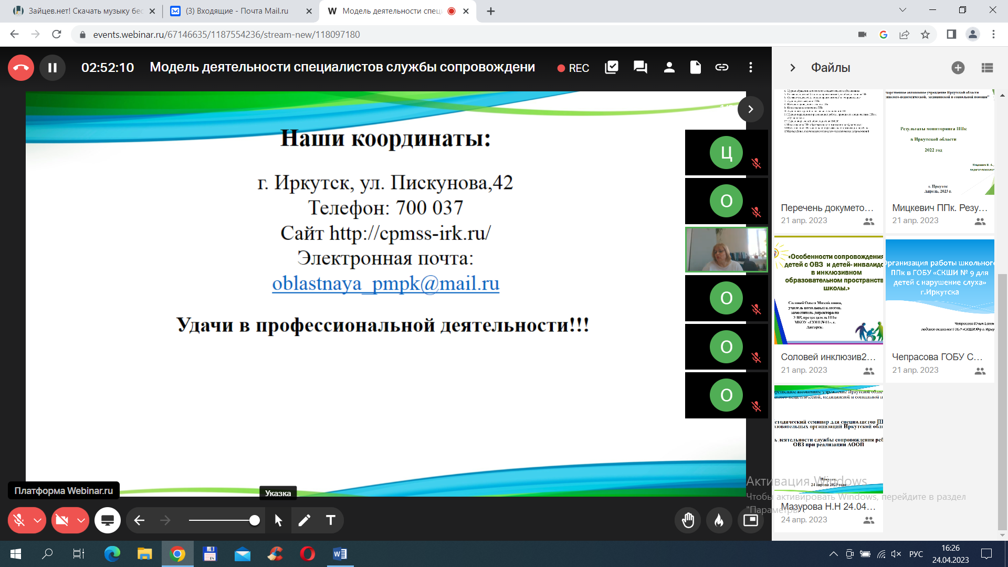Open Chrome three-dot menu

[x=993, y=34]
